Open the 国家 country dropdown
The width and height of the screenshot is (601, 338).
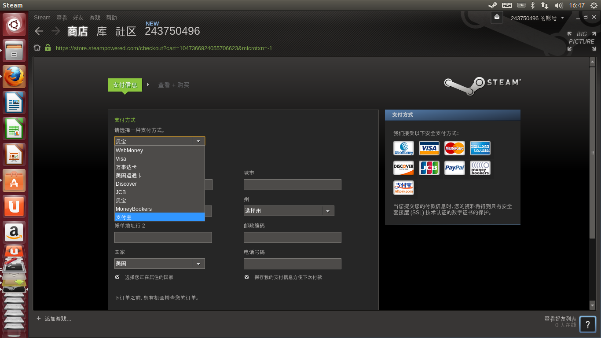(x=160, y=264)
